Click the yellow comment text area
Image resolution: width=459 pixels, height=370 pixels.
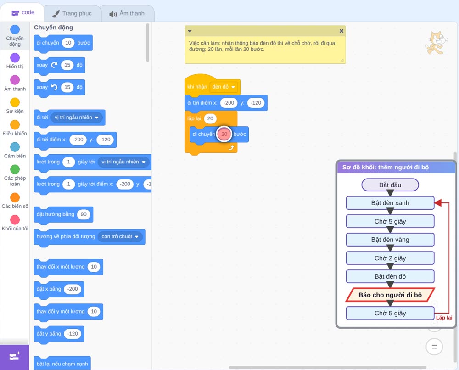point(265,49)
